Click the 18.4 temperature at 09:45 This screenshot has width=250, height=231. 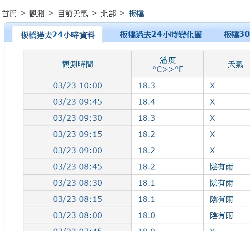146,102
